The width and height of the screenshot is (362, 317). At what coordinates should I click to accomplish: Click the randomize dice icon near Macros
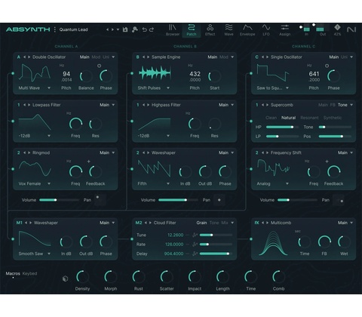[66, 279]
